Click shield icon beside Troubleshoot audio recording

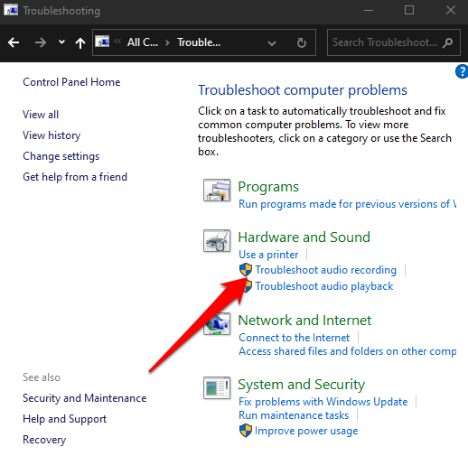coord(246,269)
